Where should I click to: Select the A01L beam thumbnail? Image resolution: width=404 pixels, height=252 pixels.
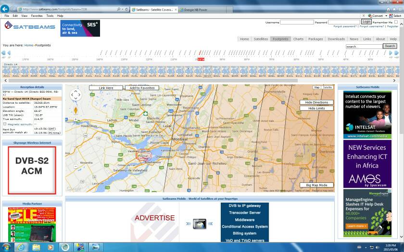click(6, 72)
